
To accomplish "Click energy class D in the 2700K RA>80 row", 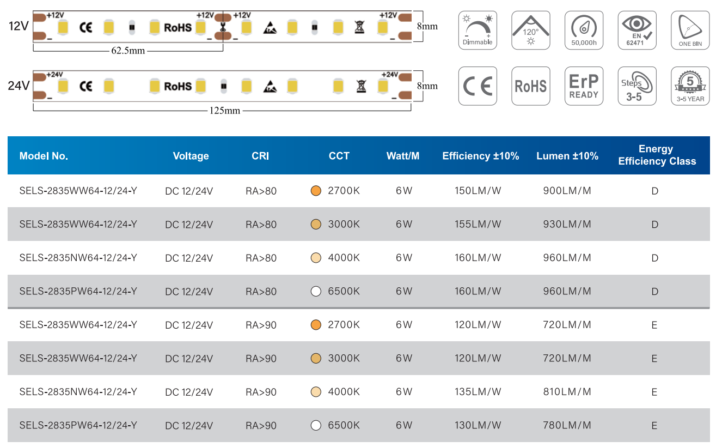I will coord(655,191).
